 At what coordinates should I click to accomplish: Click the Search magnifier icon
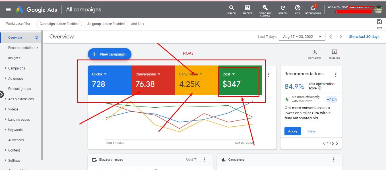(x=231, y=8)
